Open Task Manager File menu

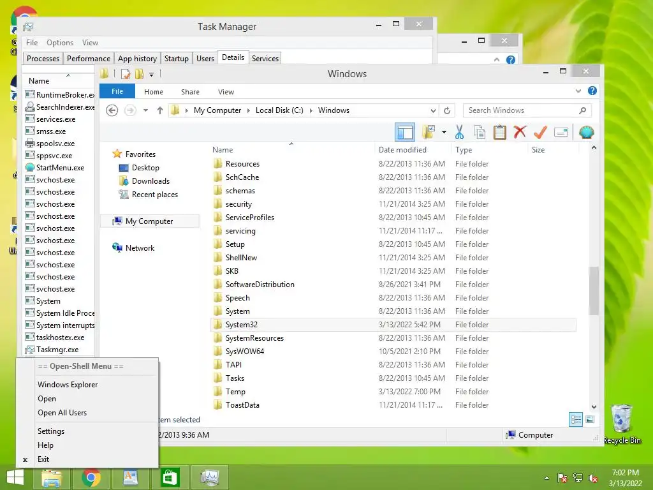pyautogui.click(x=32, y=43)
